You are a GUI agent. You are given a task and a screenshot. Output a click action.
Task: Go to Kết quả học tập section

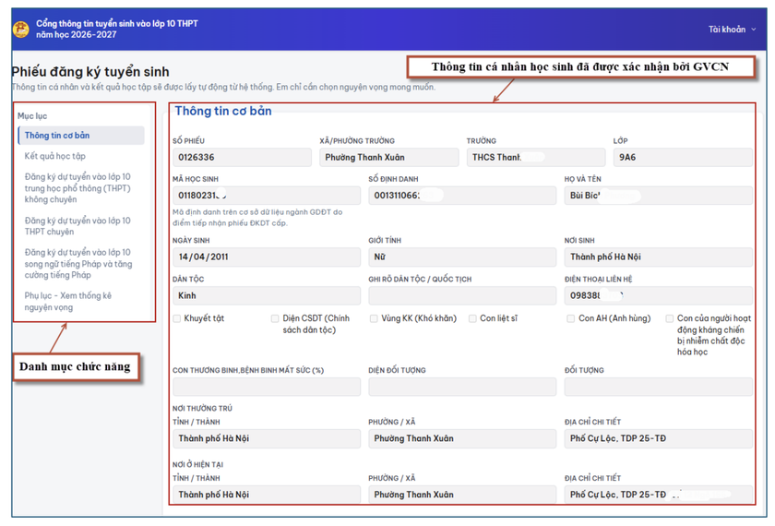coord(55,156)
